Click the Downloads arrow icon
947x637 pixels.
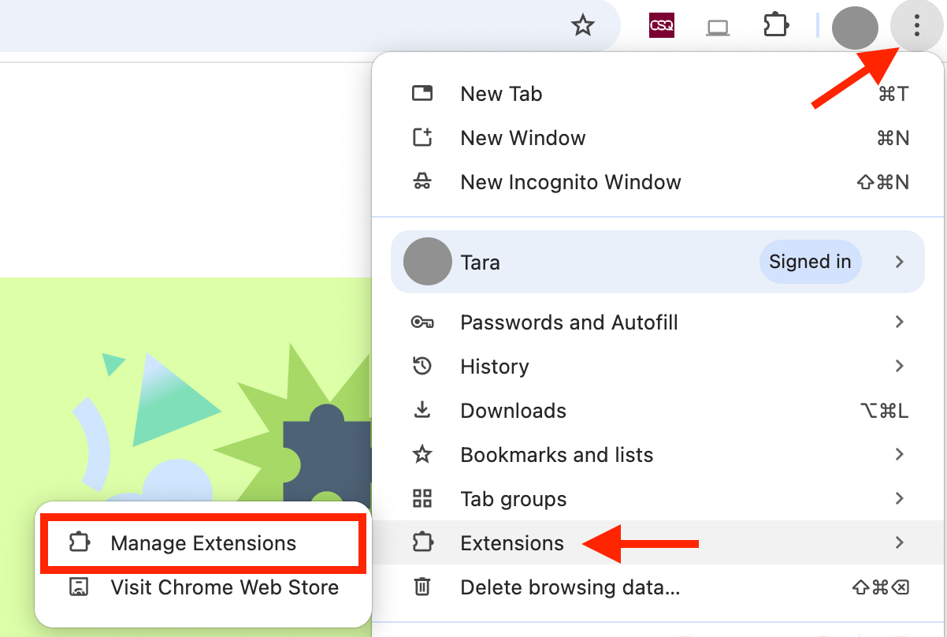point(422,411)
